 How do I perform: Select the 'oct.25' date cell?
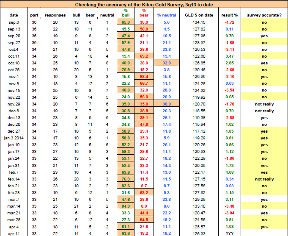(14, 70)
